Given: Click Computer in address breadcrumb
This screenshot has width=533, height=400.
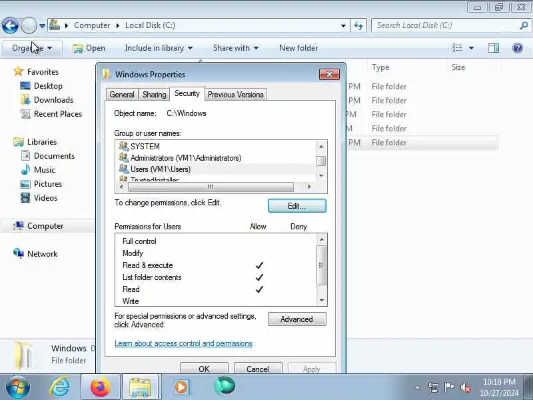Looking at the screenshot, I should [92, 25].
